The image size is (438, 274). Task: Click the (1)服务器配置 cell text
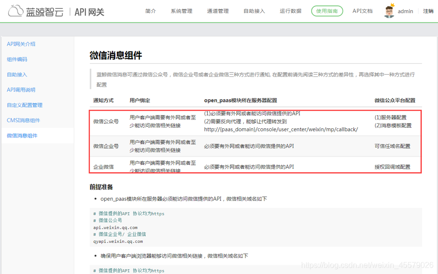click(x=391, y=117)
